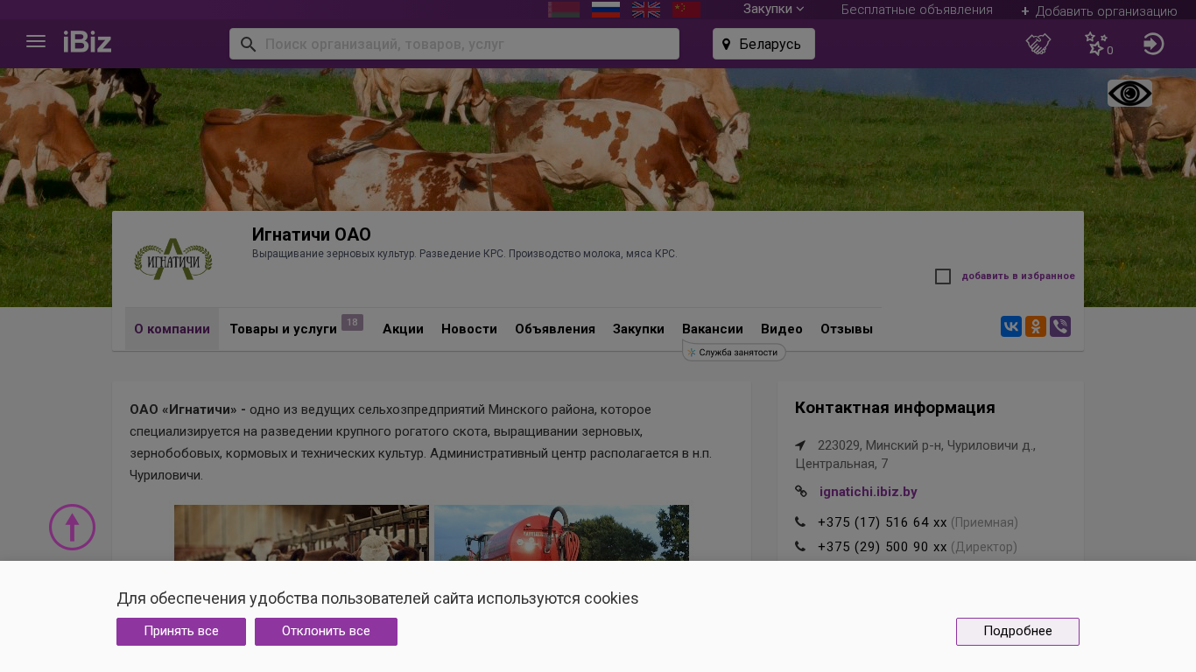Open the Закупки company tab
This screenshot has height=672, width=1196.
tap(638, 329)
